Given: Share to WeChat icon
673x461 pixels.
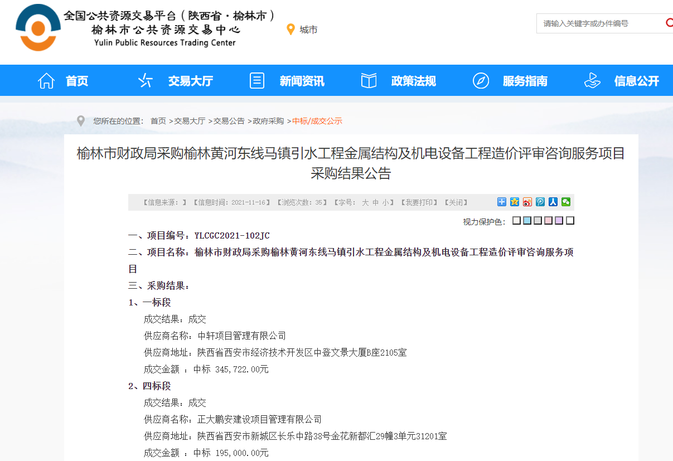Looking at the screenshot, I should 566,202.
